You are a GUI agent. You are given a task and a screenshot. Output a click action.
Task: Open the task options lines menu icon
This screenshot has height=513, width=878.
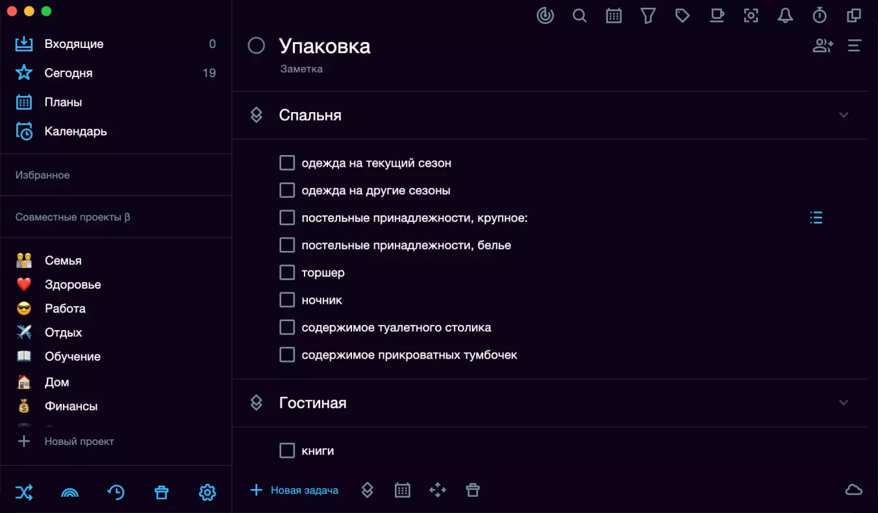(x=855, y=45)
